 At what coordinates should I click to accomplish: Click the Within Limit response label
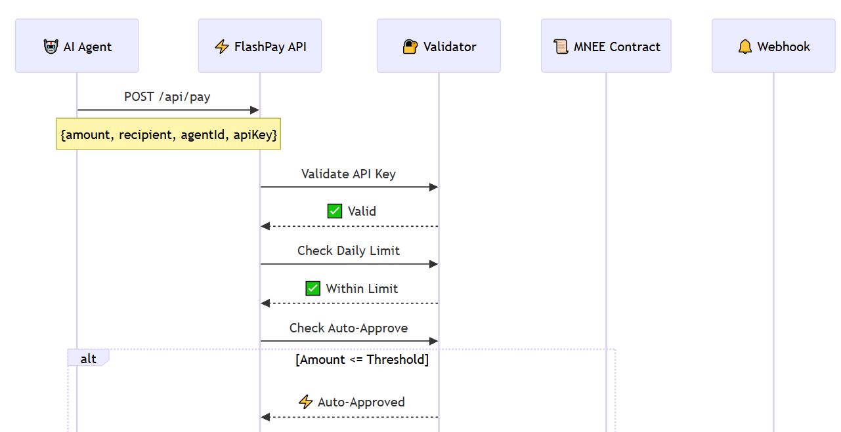click(362, 288)
